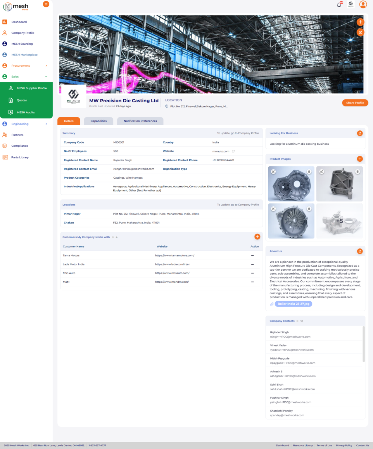Delete the first product image
This screenshot has width=373, height=449.
309,172
